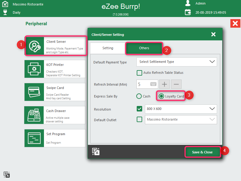Screen dimensions: 241x181
Task: Open the KOT Printer icon
Action: tap(34, 69)
